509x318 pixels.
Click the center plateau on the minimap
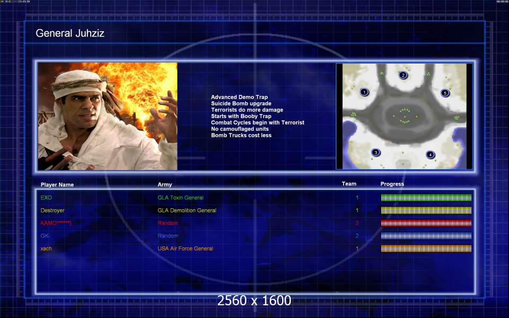(405, 116)
